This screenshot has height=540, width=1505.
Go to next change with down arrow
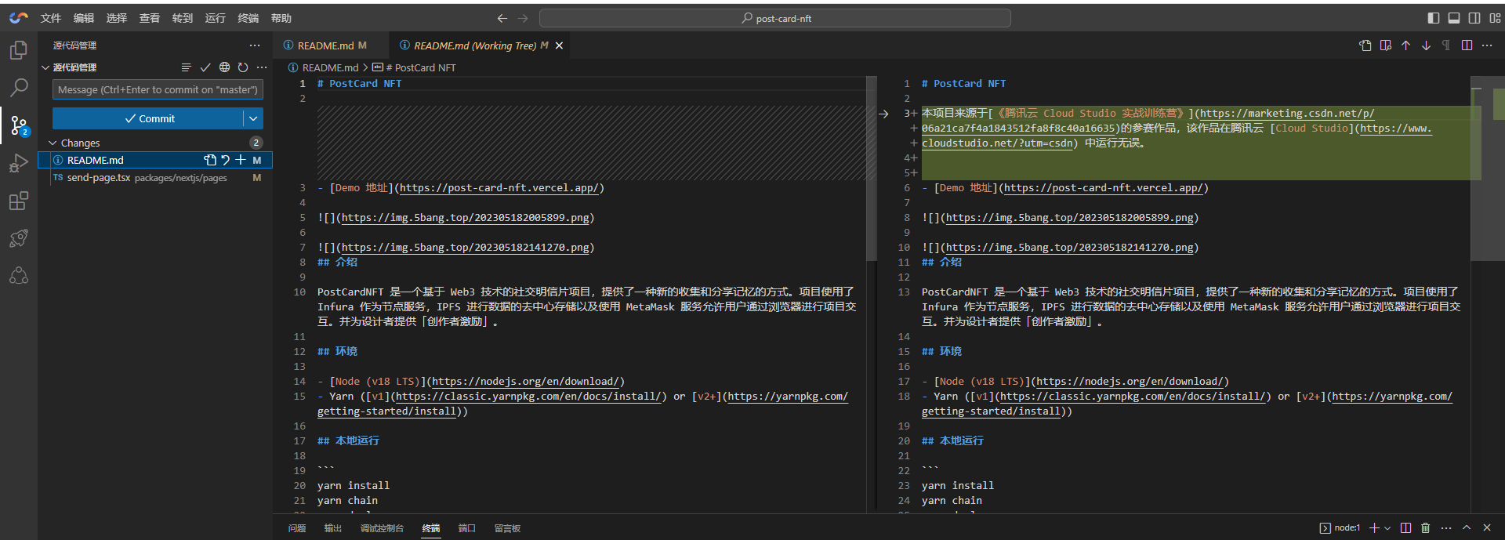[x=1426, y=45]
